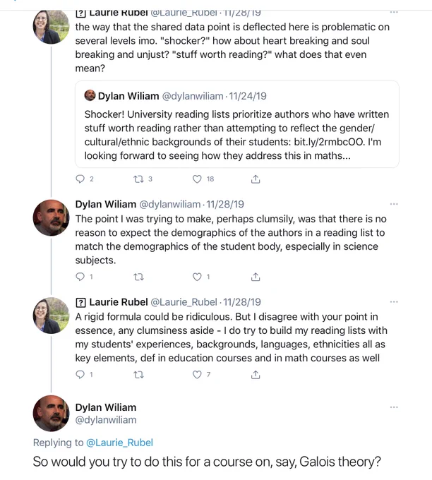Image resolution: width=432 pixels, height=480 pixels.
Task: Like Dylan Wiliam's tweet with 1 like
Action: (x=197, y=277)
